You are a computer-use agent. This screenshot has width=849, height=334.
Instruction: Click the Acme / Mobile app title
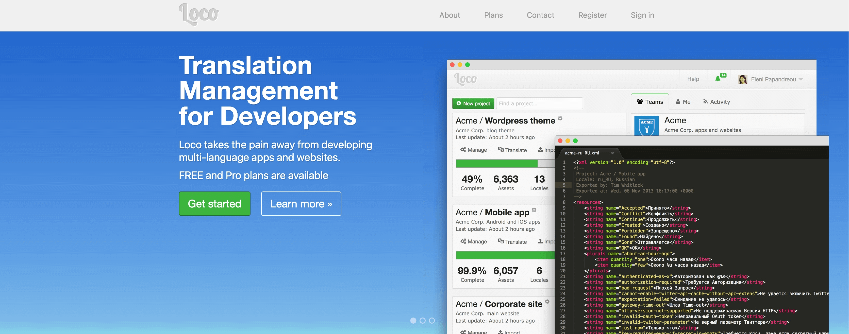pyautogui.click(x=492, y=213)
